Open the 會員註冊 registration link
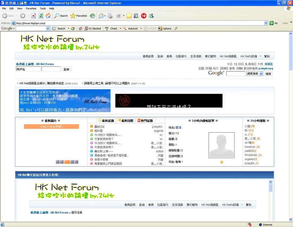This screenshot has height=227, width=293. pyautogui.click(x=148, y=56)
